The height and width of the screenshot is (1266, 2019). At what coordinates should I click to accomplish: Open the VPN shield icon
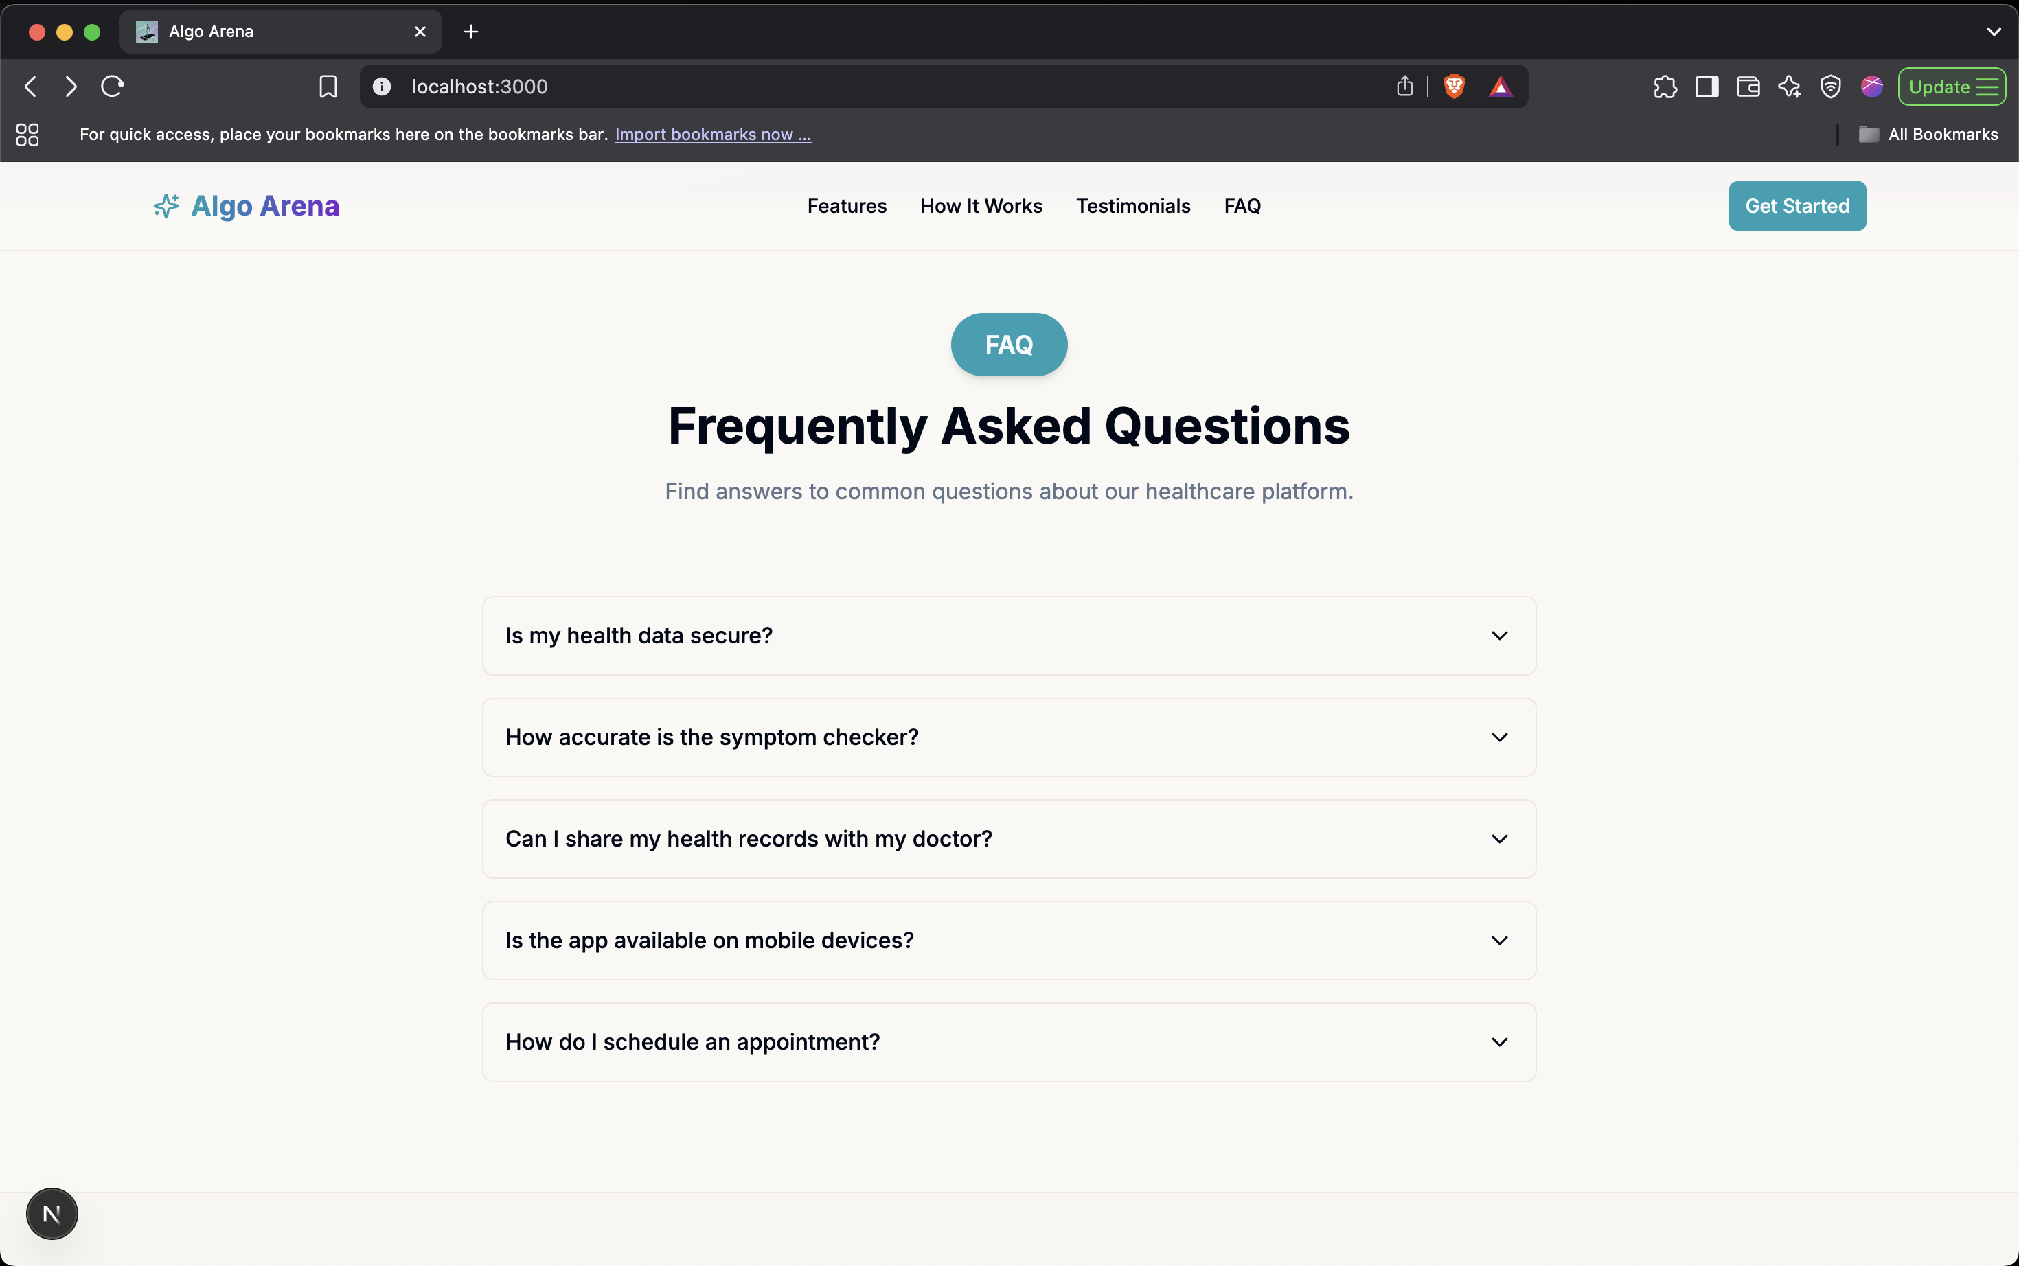(1831, 87)
